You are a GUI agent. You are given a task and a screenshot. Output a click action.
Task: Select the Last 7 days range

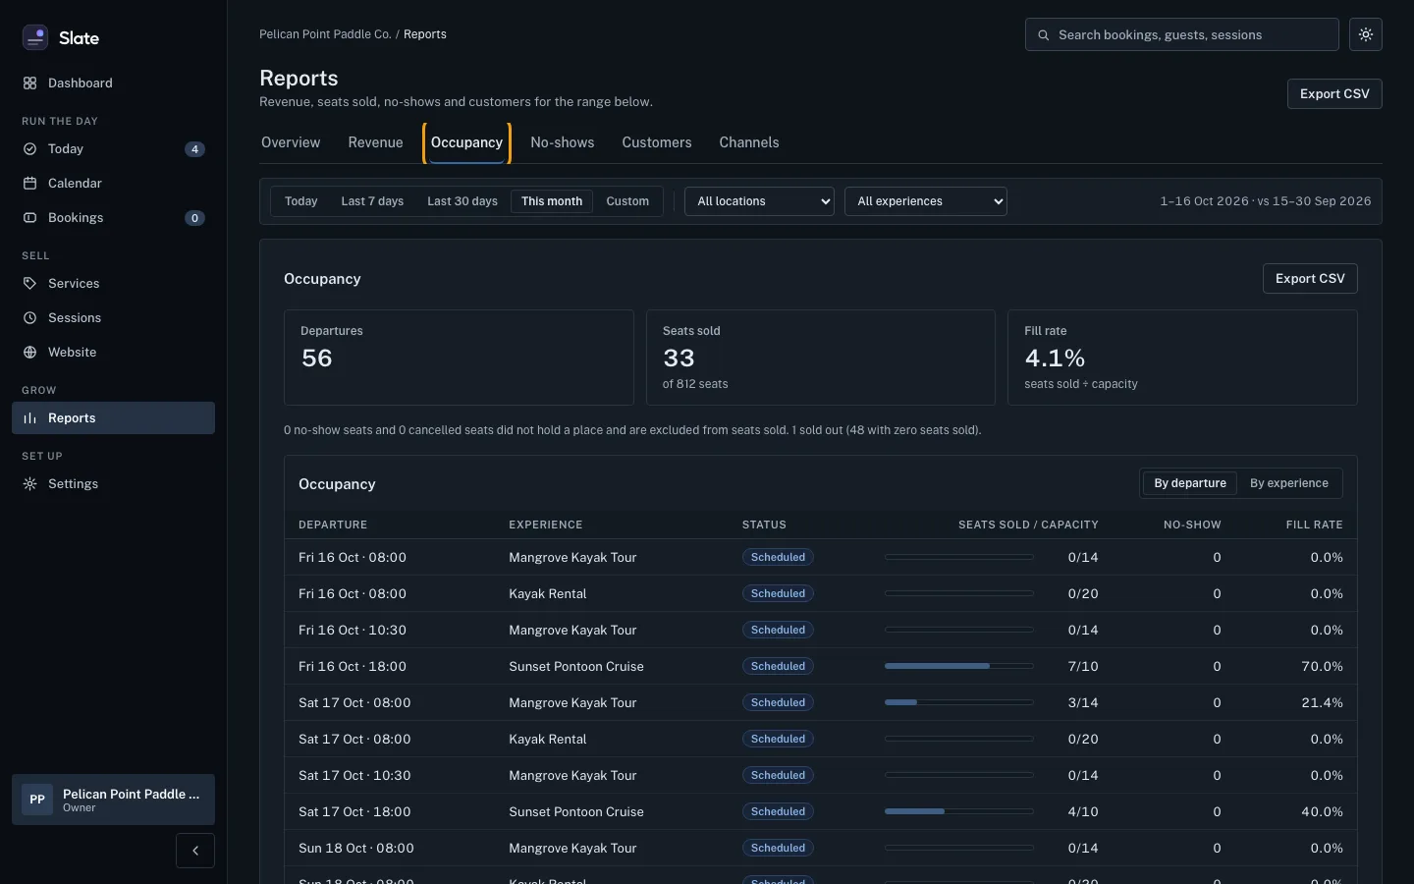click(372, 201)
